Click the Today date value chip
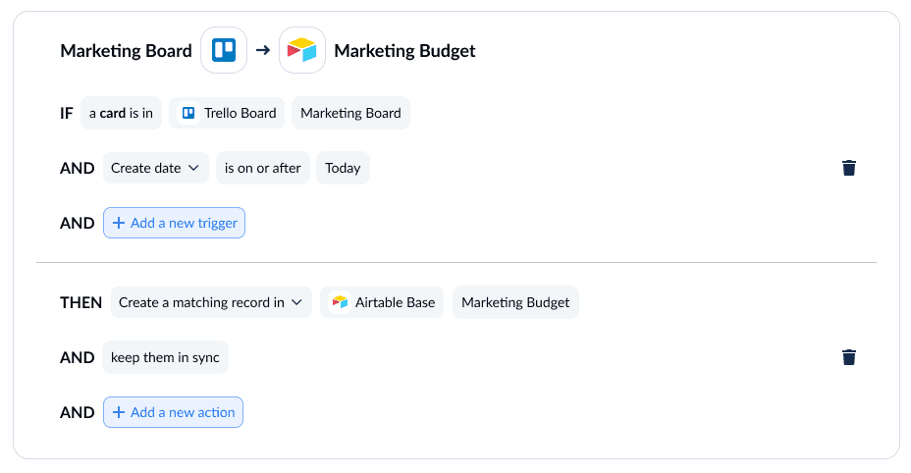This screenshot has height=473, width=911. coord(343,168)
